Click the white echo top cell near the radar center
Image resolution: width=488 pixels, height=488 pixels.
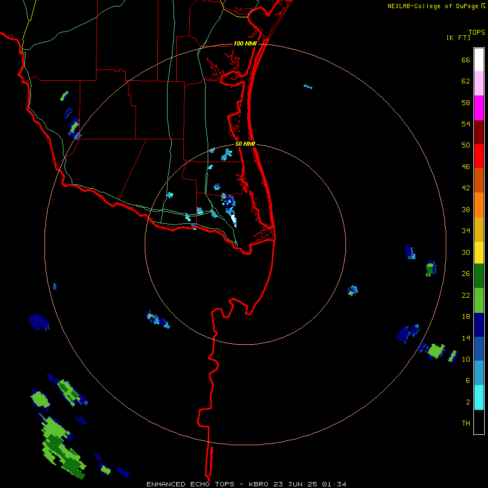(x=233, y=218)
